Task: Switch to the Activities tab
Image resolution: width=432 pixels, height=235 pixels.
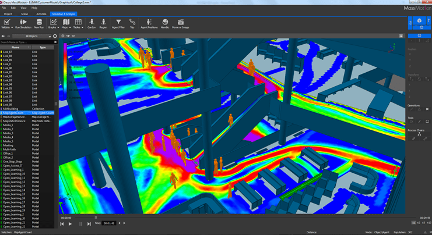Action: [x=41, y=13]
